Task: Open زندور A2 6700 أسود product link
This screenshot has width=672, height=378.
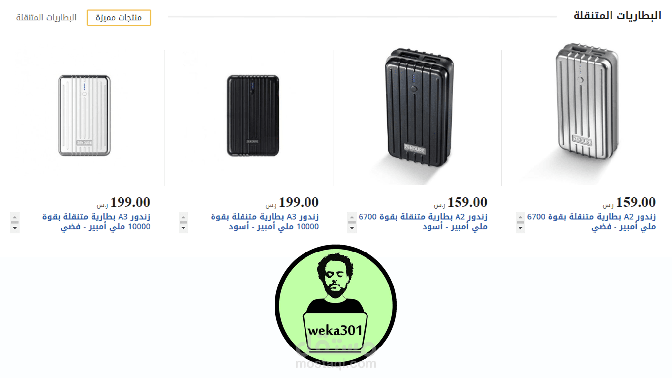Action: (423, 222)
